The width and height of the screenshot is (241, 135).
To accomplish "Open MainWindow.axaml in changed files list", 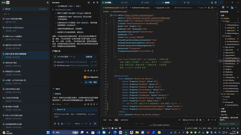I will 75,66.
